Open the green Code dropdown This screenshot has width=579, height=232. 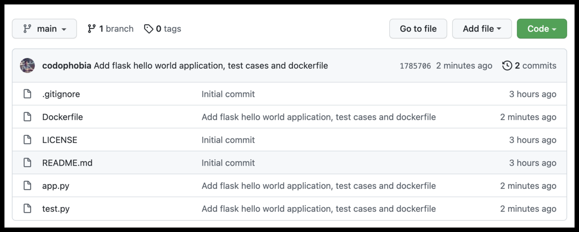[x=542, y=28]
